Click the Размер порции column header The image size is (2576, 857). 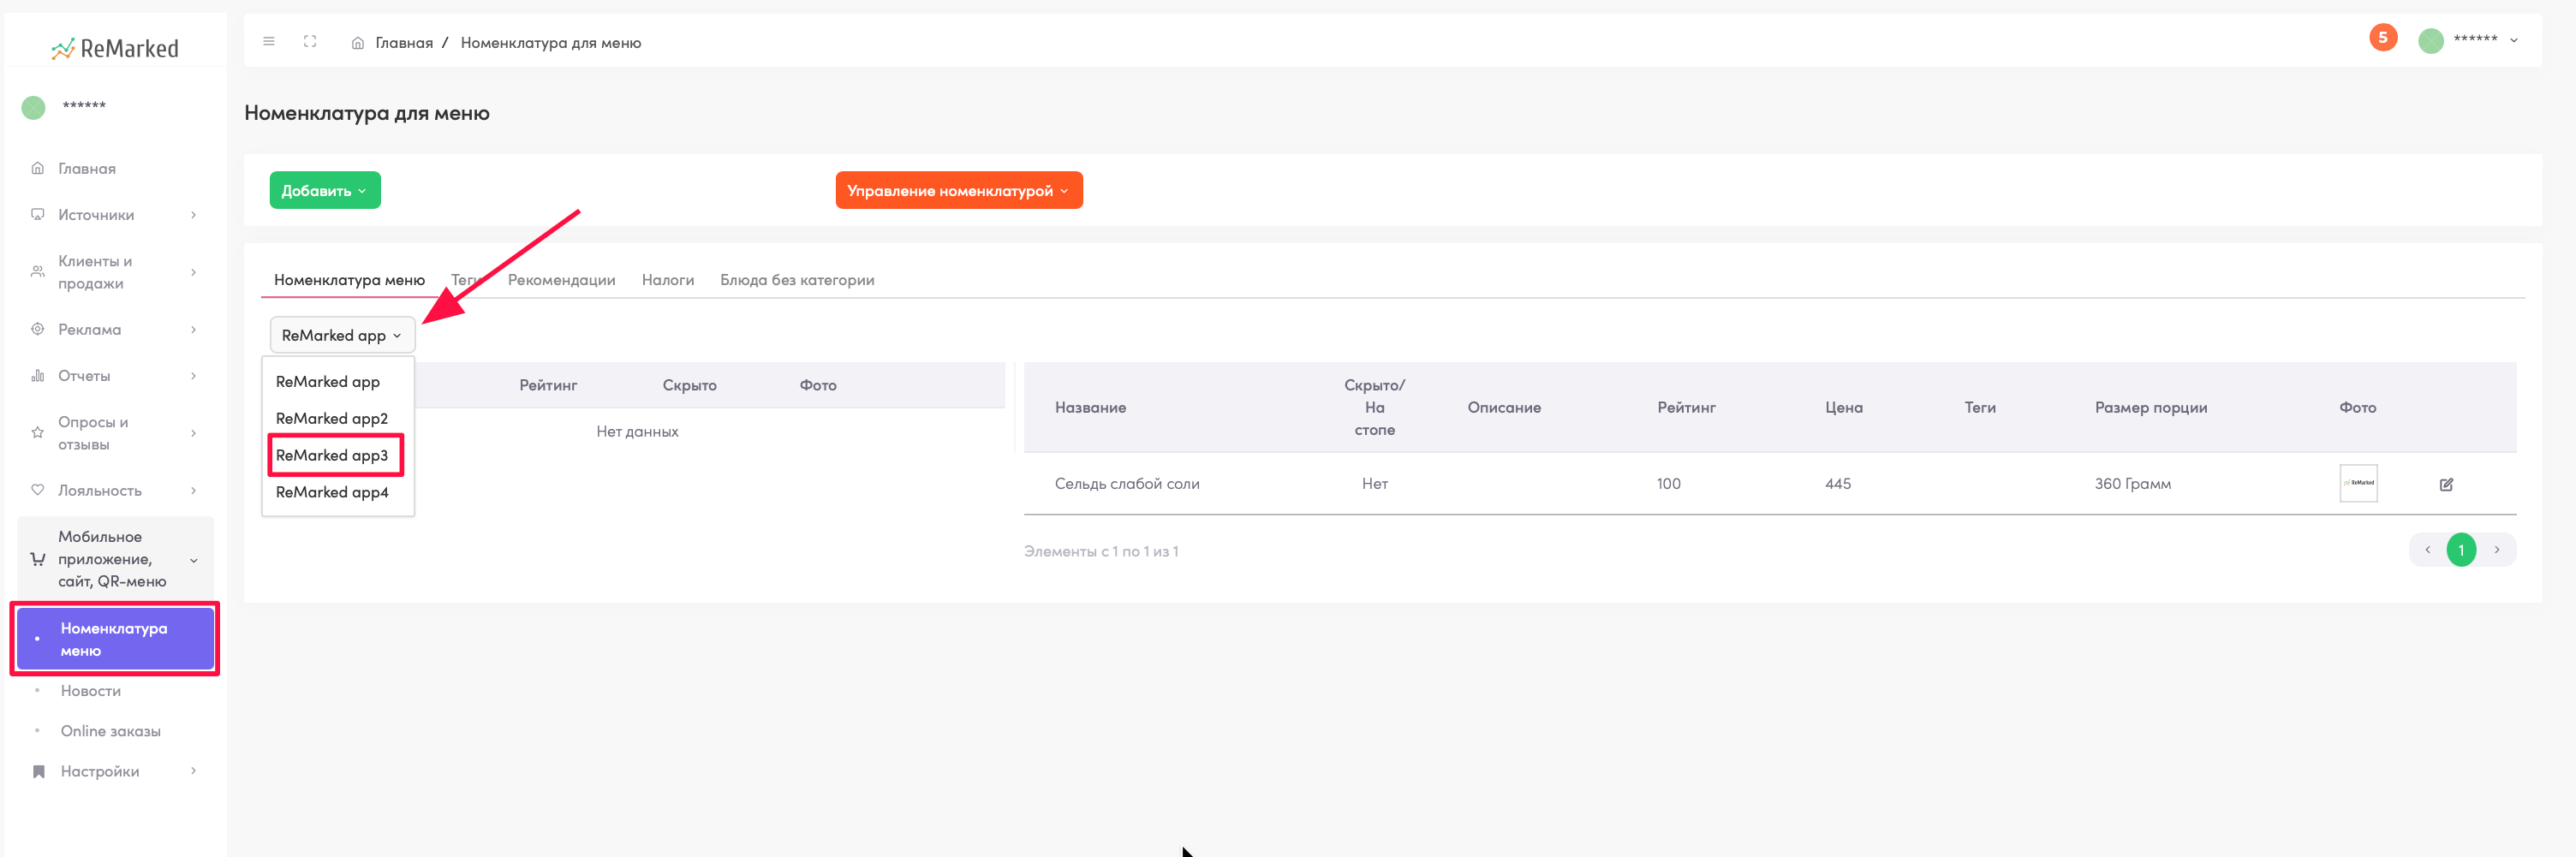click(2151, 408)
